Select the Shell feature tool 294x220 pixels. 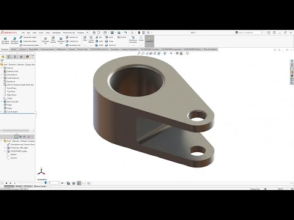[109, 37]
